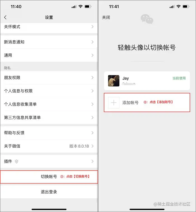
Task: Tap 退出登录 button
Action: click(49, 192)
